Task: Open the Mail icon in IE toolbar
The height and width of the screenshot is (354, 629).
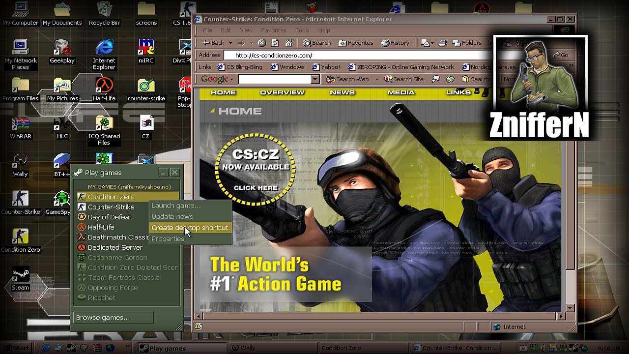Action: click(425, 43)
